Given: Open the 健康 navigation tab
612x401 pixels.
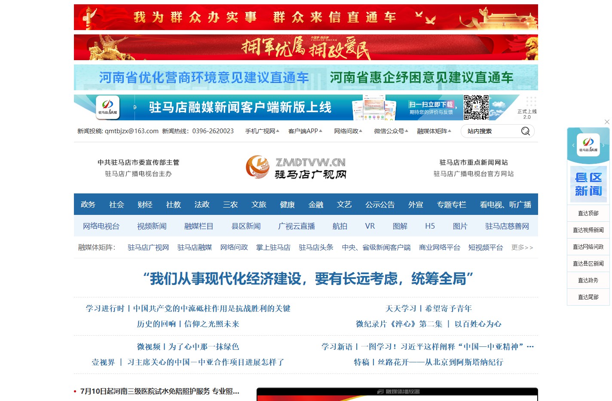Looking at the screenshot, I should click(x=288, y=205).
